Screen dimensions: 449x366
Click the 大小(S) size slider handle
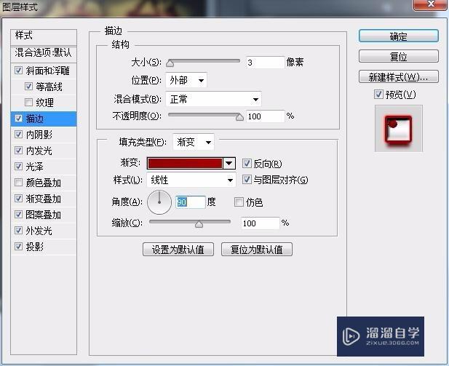(x=170, y=63)
